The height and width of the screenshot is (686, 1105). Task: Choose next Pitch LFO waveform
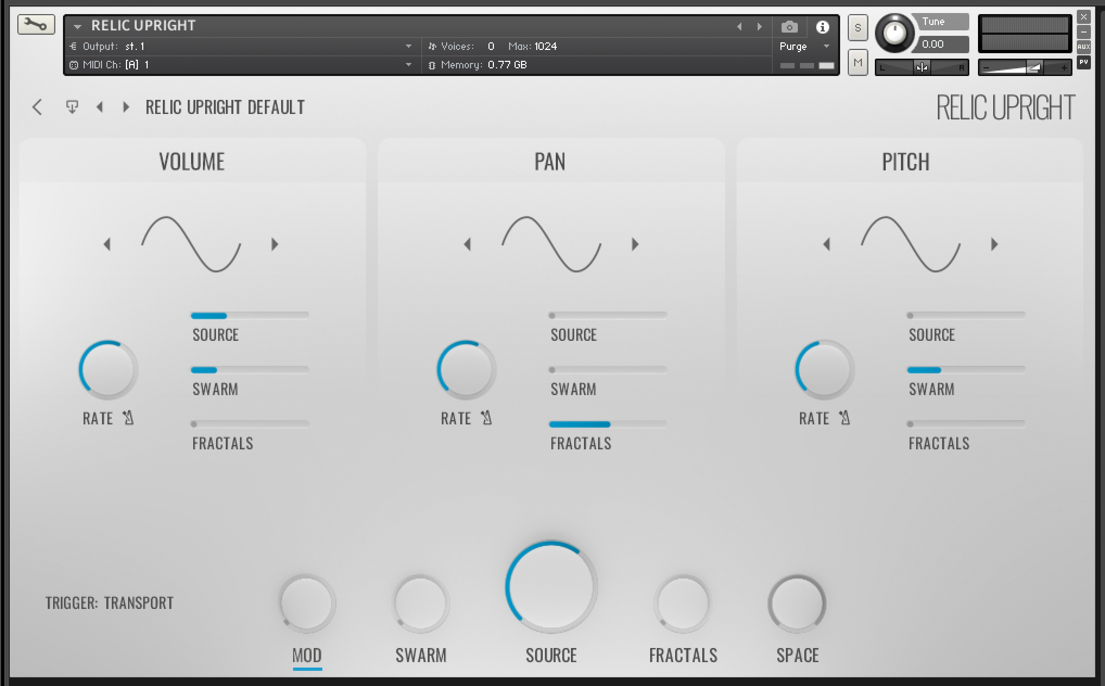coord(994,244)
